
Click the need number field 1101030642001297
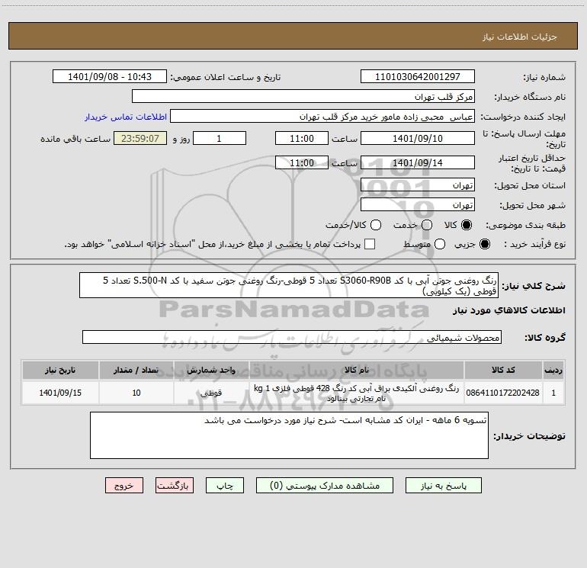tap(418, 77)
